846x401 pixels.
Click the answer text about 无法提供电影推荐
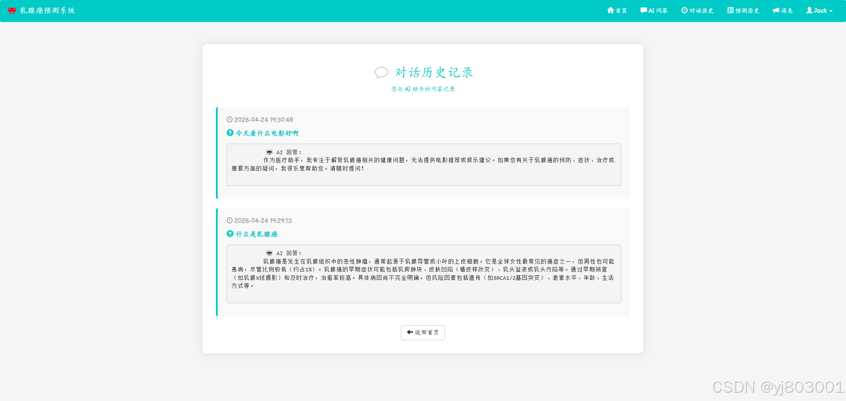pos(423,164)
